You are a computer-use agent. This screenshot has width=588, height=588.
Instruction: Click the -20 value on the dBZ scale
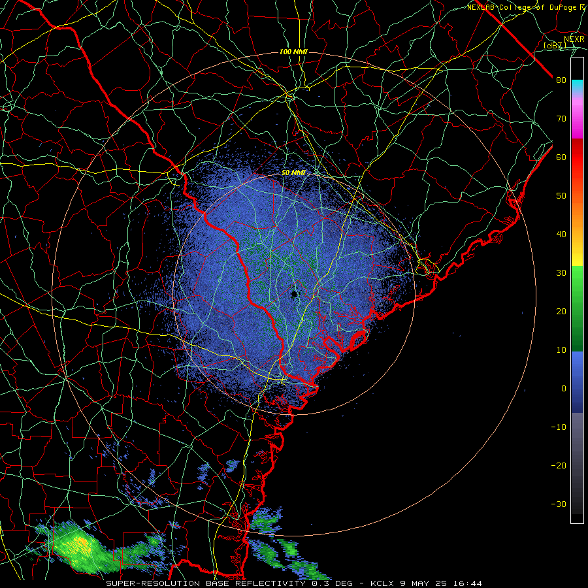(x=559, y=465)
